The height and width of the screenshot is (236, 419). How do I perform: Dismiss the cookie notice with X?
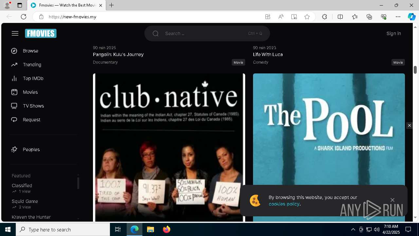point(392,200)
